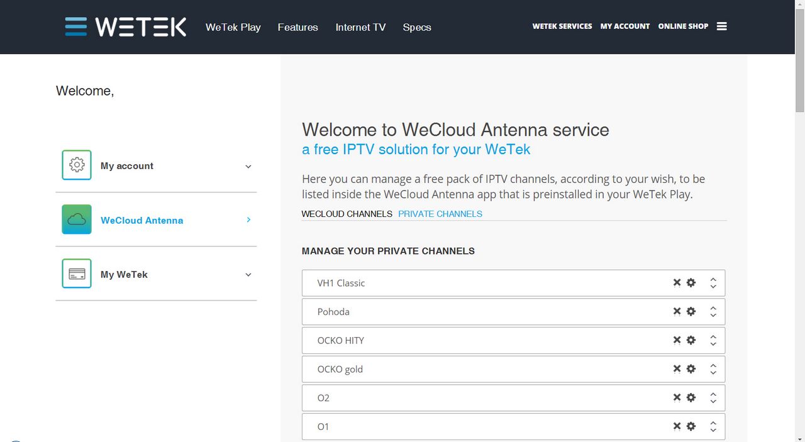Delete the O2 channel
This screenshot has height=442, width=805.
click(677, 397)
